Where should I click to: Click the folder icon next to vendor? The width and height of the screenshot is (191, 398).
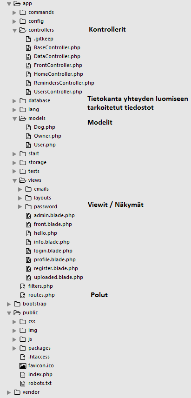coord(17,392)
